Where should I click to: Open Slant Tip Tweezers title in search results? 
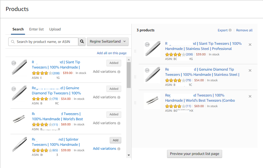(x=56, y=65)
